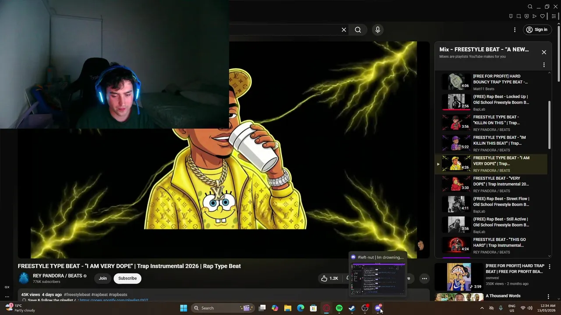The width and height of the screenshot is (561, 315).
Task: Play "HARD BOUNCY TRAP TYPE BEAT" playlist item
Action: click(x=491, y=82)
